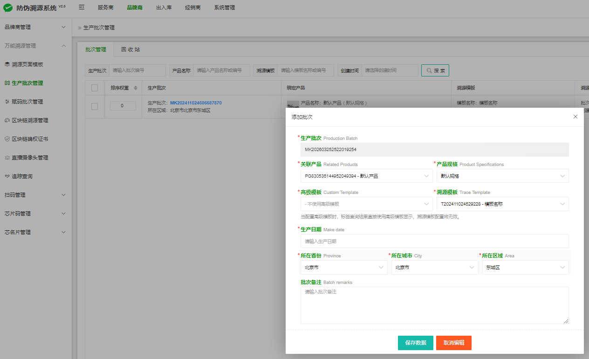The image size is (589, 359).
Task: Expand the 溯源模板 Trace Template dropdown
Action: (502, 204)
